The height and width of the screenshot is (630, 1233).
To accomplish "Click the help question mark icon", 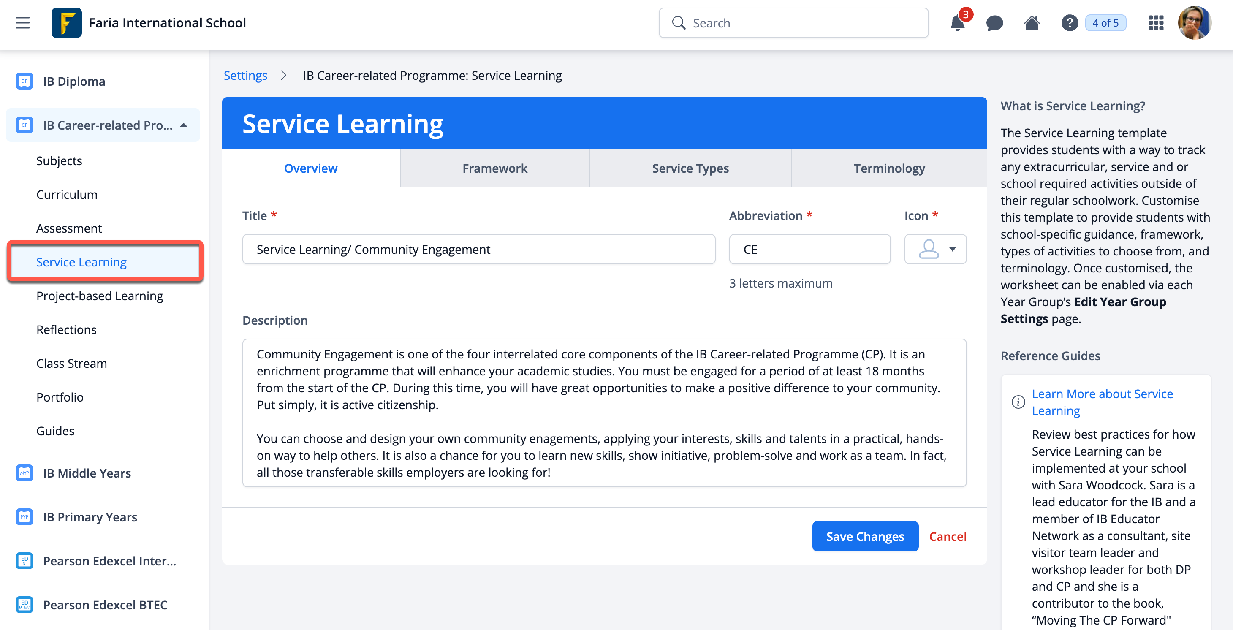I will (x=1069, y=22).
